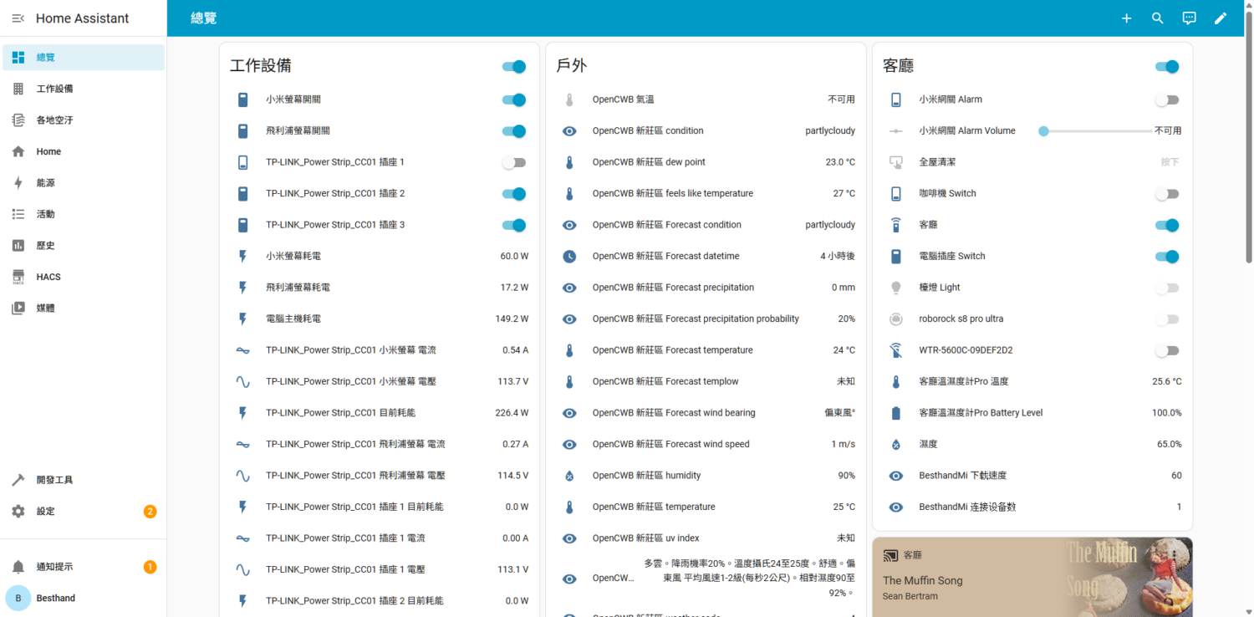1254x617 pixels.
Task: Click the 149.2 W 電腦主機耗電 value
Action: point(512,319)
